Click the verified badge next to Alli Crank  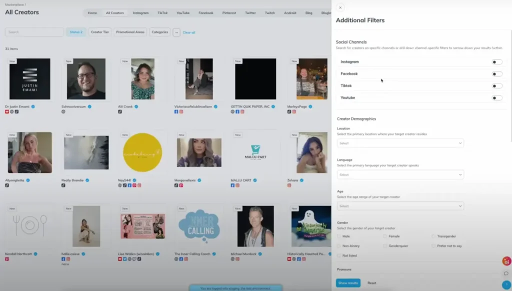[x=136, y=106]
